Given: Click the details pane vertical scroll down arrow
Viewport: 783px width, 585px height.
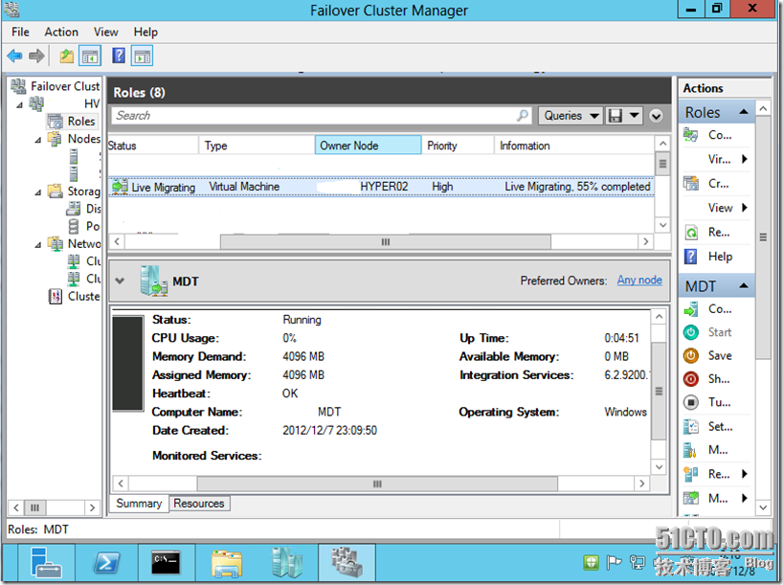Looking at the screenshot, I should click(660, 467).
